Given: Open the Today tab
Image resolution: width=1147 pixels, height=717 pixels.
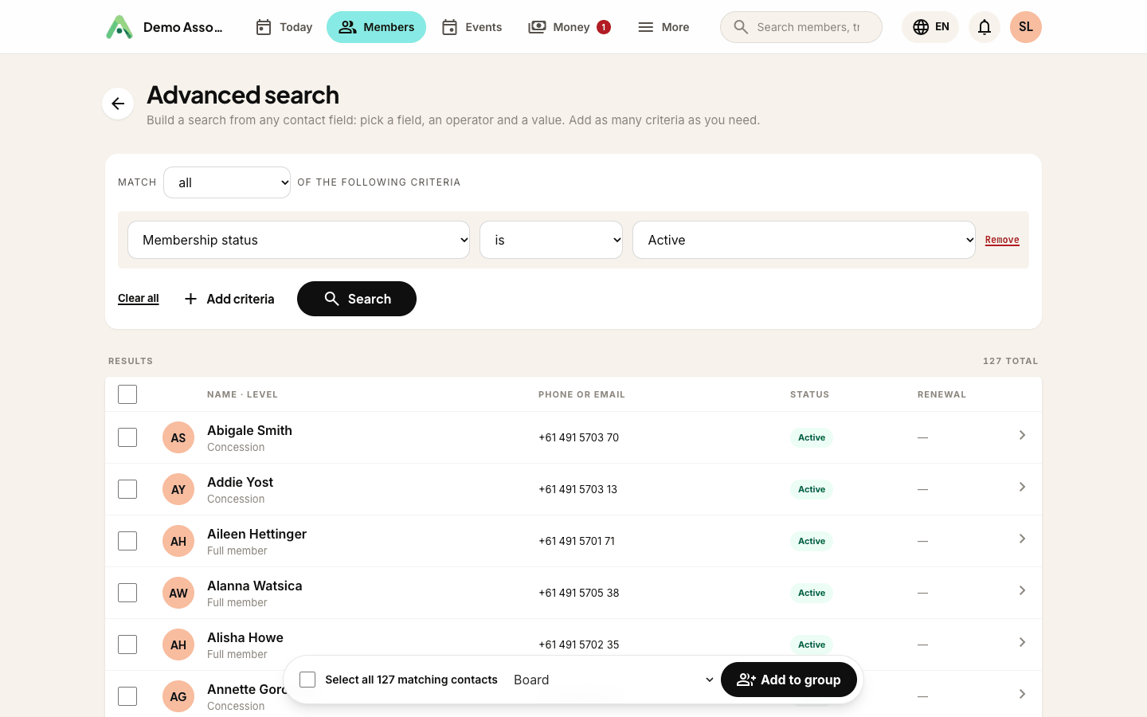Looking at the screenshot, I should click(284, 27).
